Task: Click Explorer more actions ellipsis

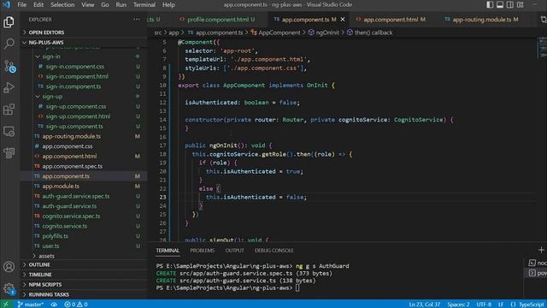Action: [137, 20]
